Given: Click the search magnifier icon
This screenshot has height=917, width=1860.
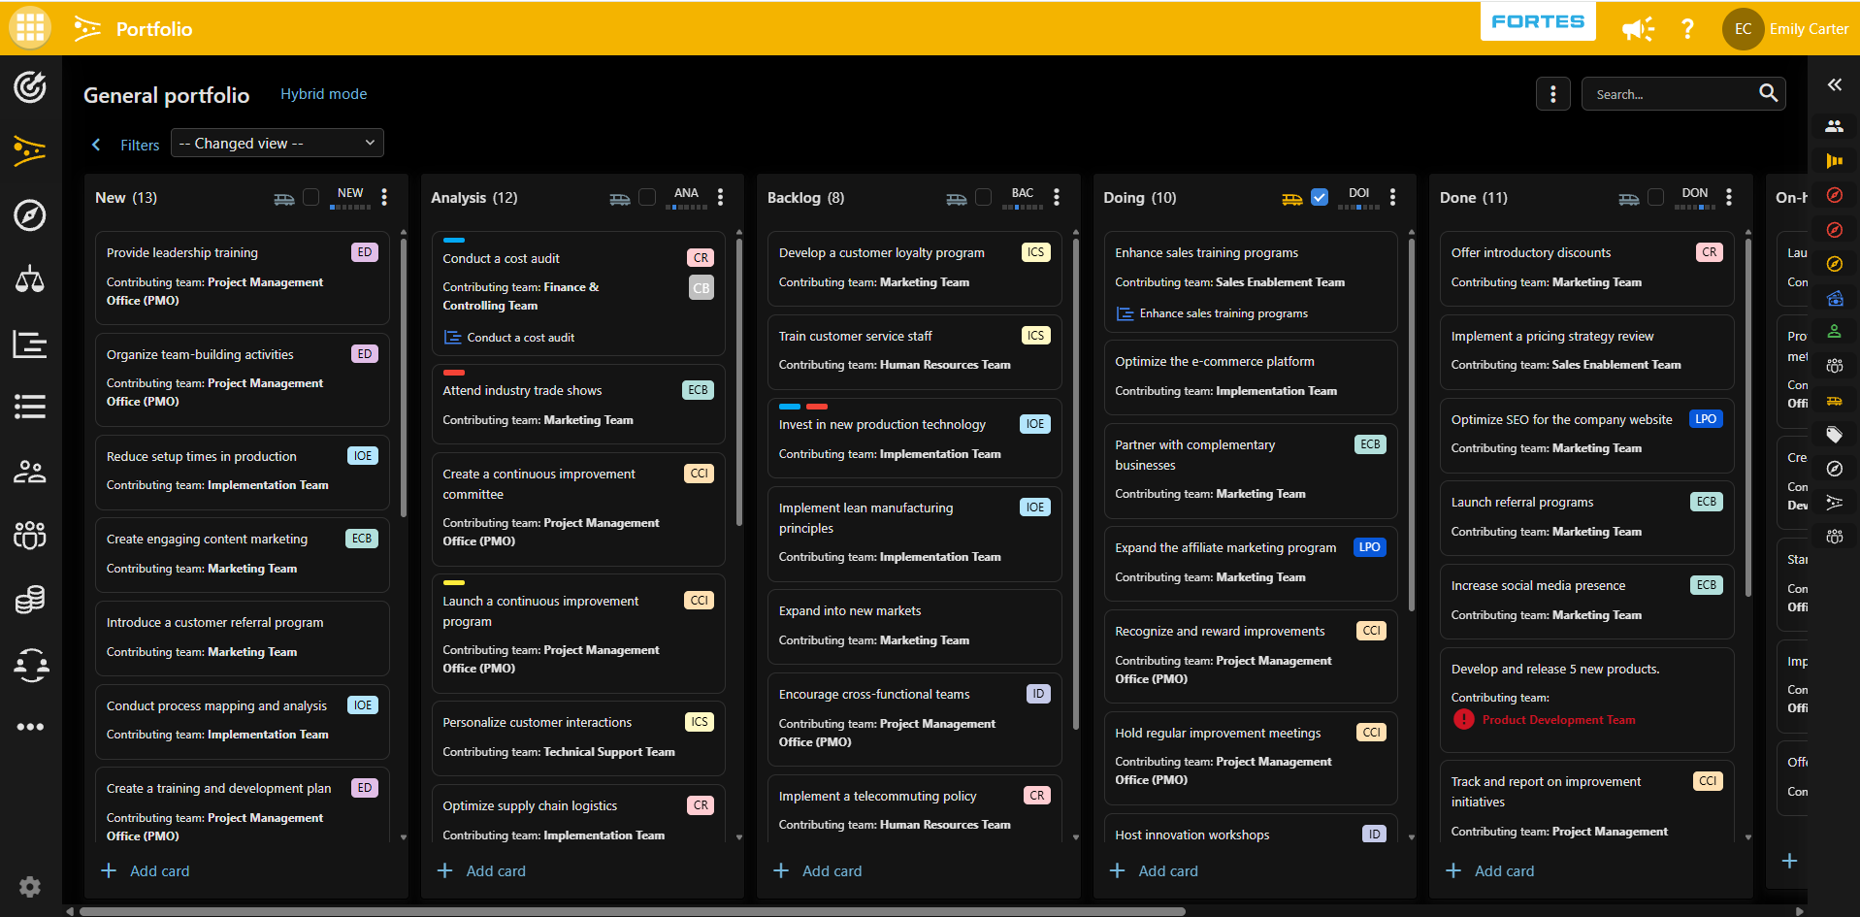Looking at the screenshot, I should [x=1768, y=93].
